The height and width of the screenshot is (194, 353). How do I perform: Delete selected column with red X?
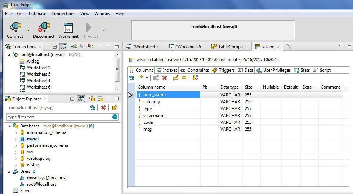point(165,78)
